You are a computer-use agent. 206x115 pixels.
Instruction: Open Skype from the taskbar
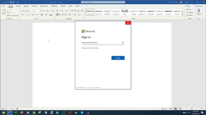[x=82, y=112]
